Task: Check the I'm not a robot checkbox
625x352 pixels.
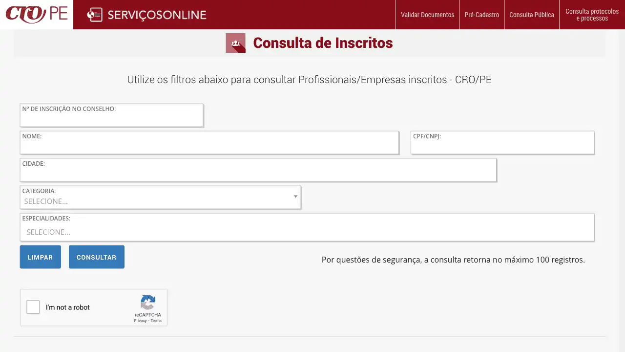Action: point(33,307)
